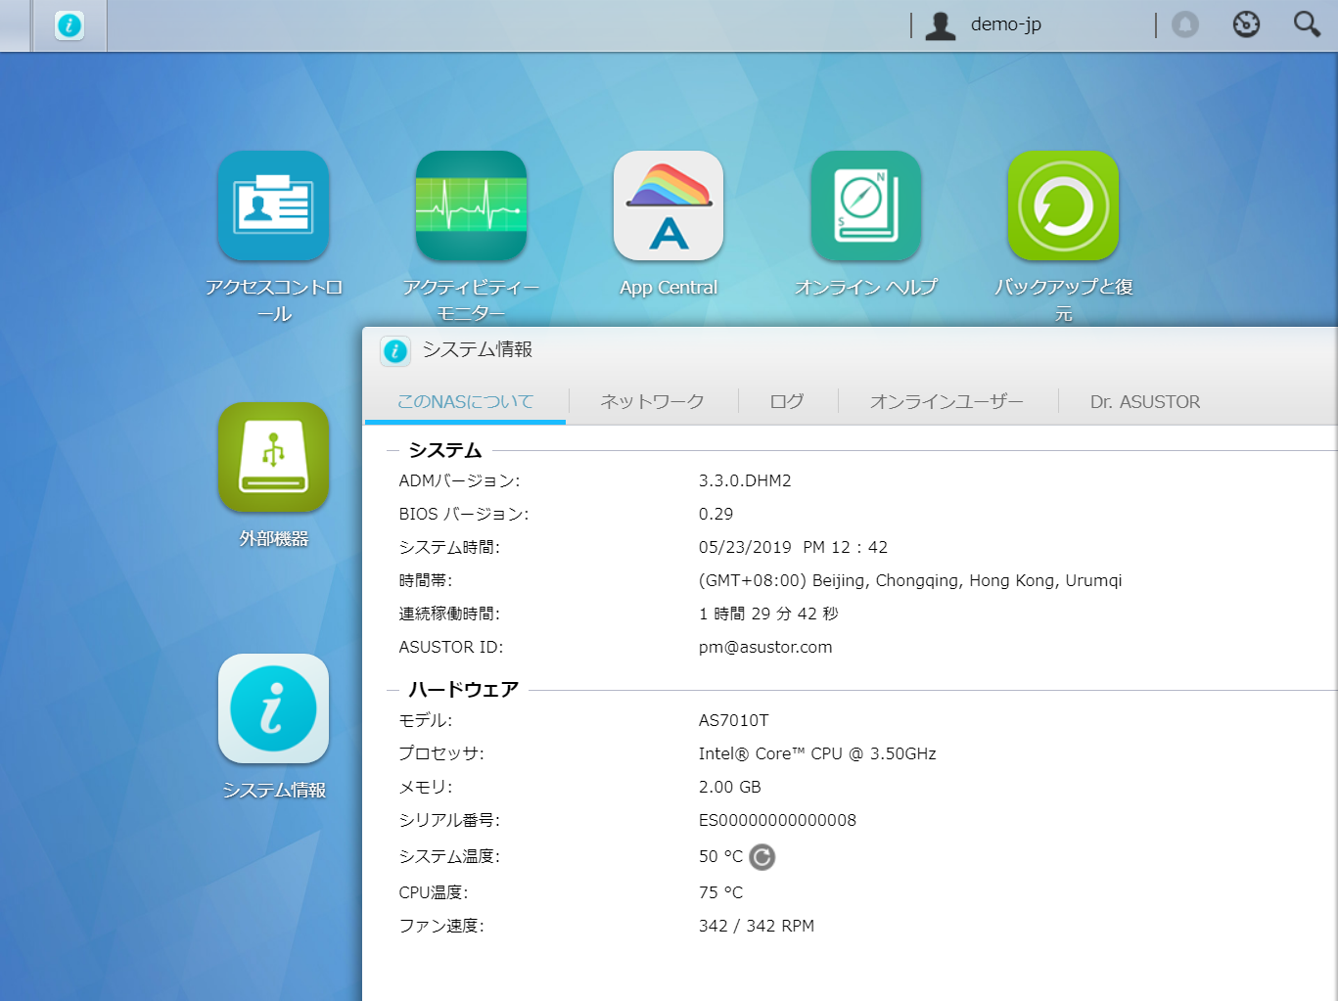Open オンライン ヘルプ from the desktop
The image size is (1338, 1001).
pos(865,205)
